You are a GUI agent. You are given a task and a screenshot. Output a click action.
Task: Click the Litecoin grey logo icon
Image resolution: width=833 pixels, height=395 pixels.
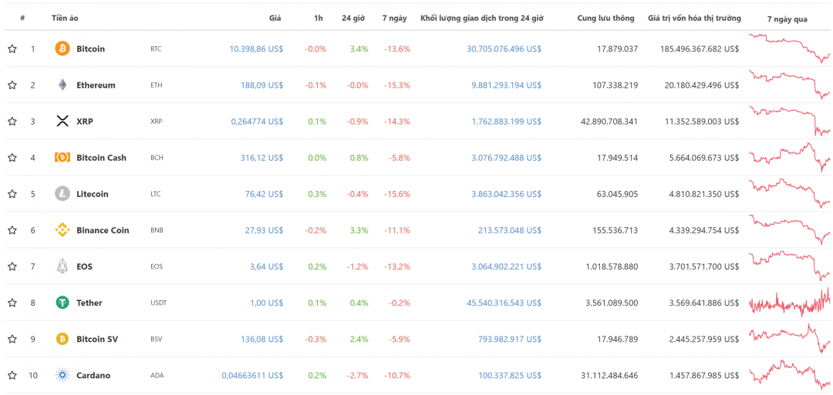tap(62, 194)
